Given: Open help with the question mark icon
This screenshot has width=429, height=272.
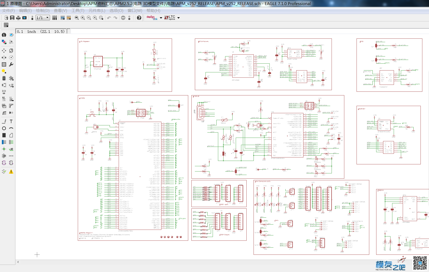Looking at the screenshot, I should pyautogui.click(x=139, y=18).
